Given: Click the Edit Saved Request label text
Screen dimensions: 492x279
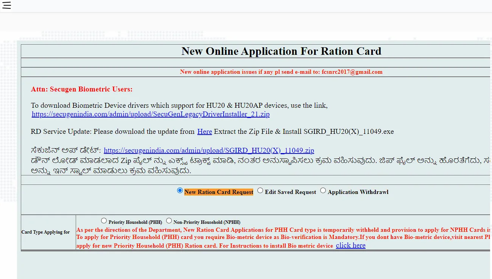Looking at the screenshot, I should (x=290, y=192).
